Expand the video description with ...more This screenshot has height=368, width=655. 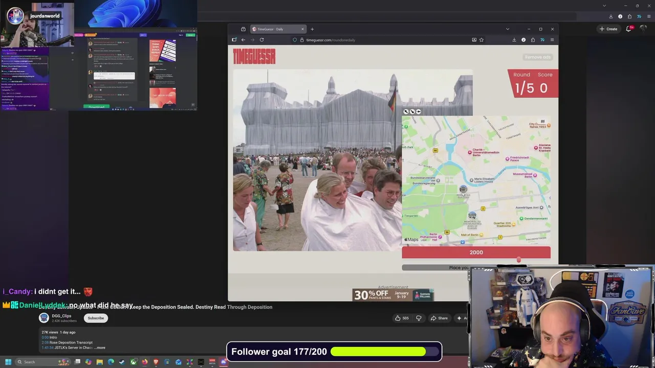coord(100,348)
